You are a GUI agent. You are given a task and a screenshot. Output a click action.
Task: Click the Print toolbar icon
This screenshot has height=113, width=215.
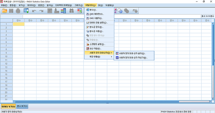tap(18, 11)
